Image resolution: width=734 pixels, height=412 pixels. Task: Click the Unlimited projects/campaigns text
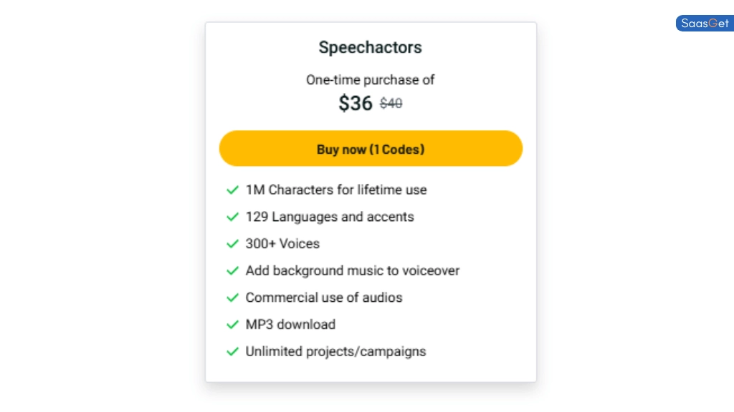point(335,352)
